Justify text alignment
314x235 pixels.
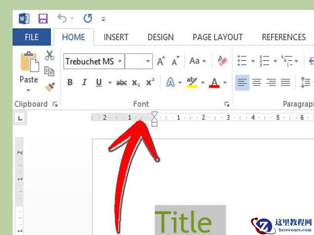click(286, 82)
